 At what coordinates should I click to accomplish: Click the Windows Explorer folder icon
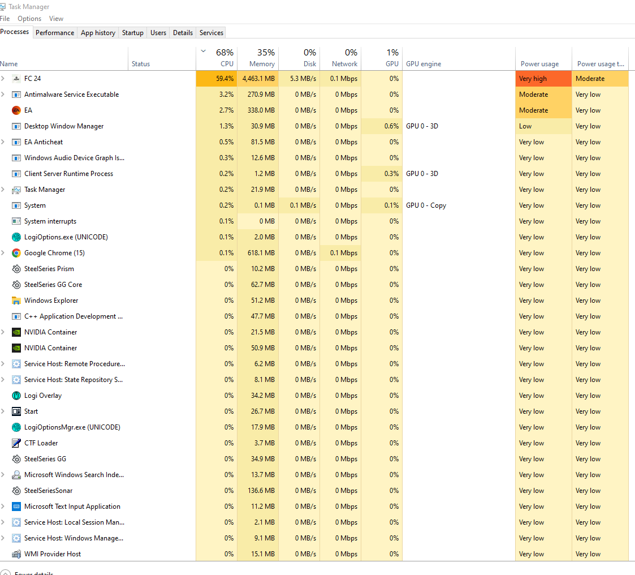16,301
